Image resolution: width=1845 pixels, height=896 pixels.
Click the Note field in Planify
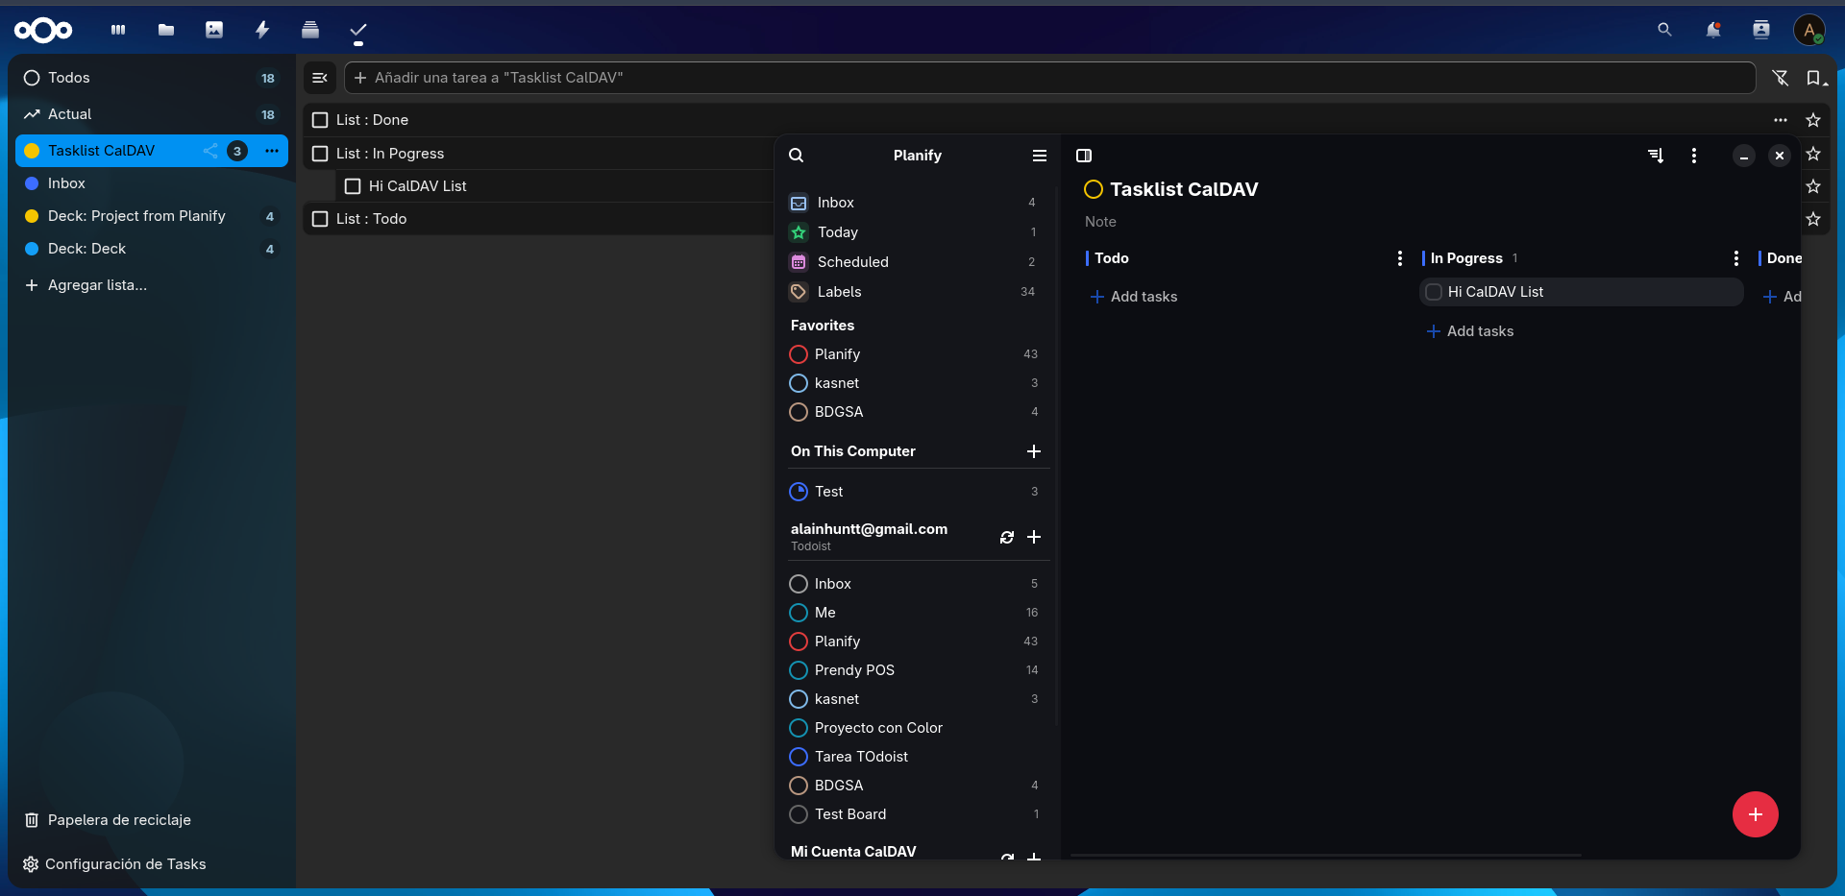tap(1100, 222)
